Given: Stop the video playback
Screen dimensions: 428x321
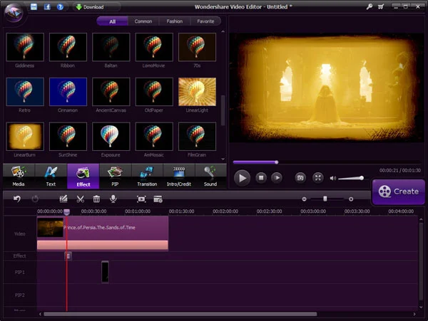Looking at the screenshot, I should coord(261,177).
